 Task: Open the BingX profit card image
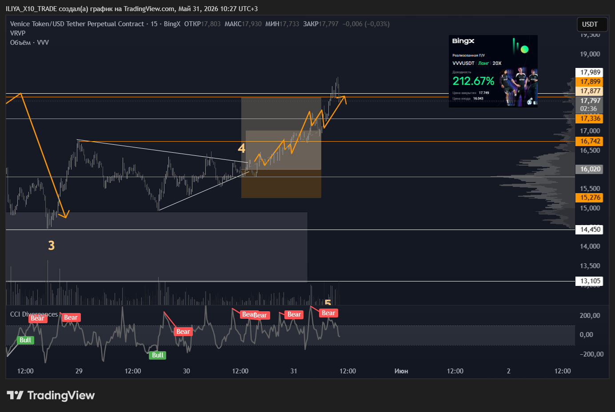click(493, 71)
